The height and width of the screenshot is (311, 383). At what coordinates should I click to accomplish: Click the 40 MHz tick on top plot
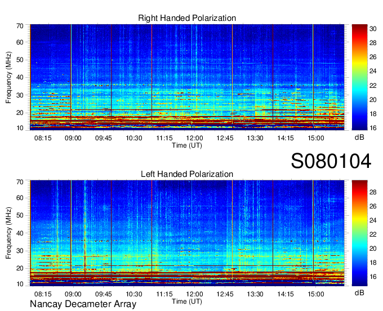pyautogui.click(x=20, y=77)
